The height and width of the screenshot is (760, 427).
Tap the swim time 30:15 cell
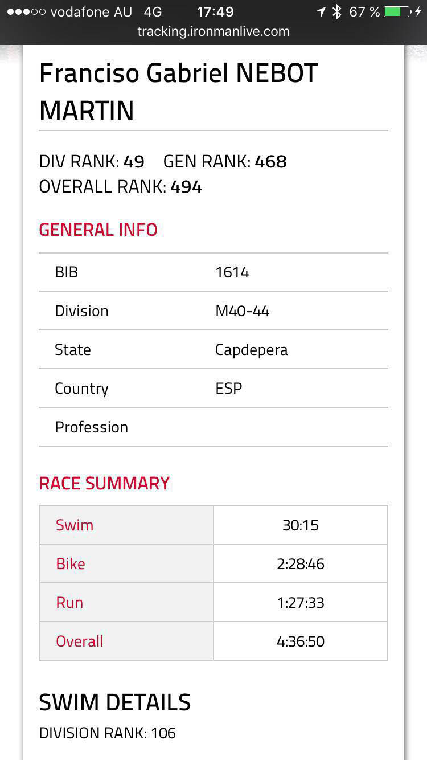[x=301, y=525]
